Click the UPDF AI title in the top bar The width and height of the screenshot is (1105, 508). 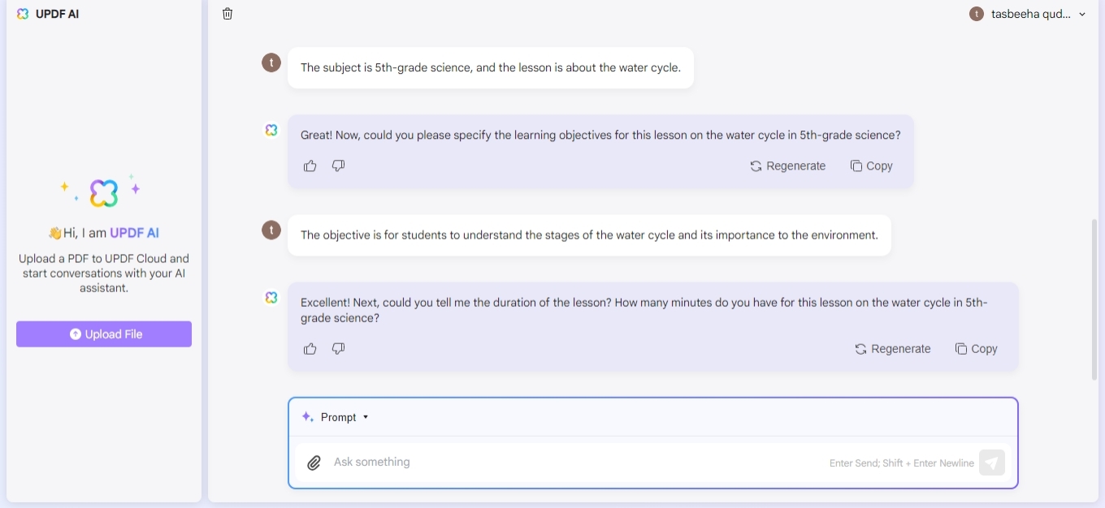[x=57, y=14]
